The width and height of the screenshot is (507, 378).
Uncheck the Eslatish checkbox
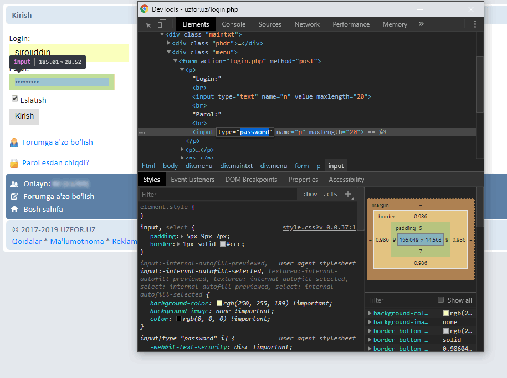15,99
